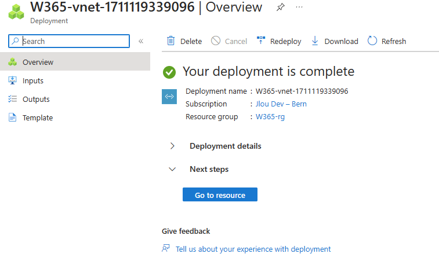Collapse the sidebar with double chevron
Viewport: 439px width, 261px height.
coord(141,41)
